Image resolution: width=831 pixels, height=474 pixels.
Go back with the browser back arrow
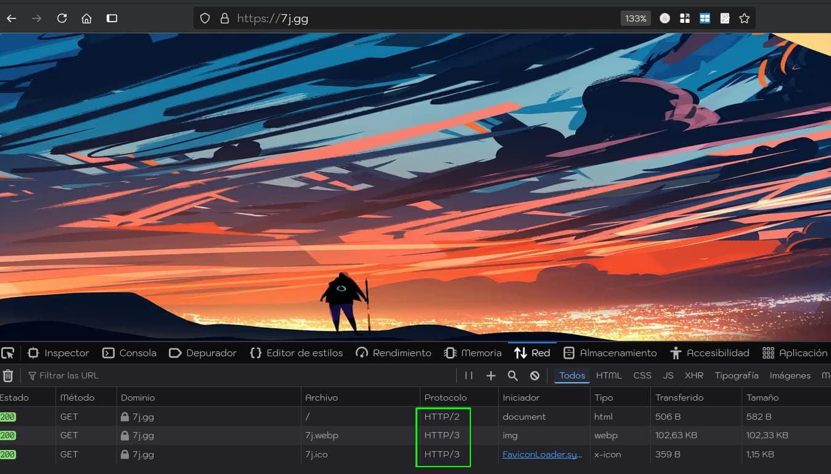point(11,18)
